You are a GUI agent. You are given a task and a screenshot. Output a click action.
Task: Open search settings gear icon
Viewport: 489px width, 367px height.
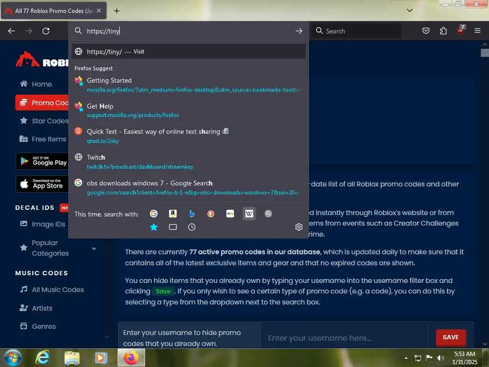[299, 227]
